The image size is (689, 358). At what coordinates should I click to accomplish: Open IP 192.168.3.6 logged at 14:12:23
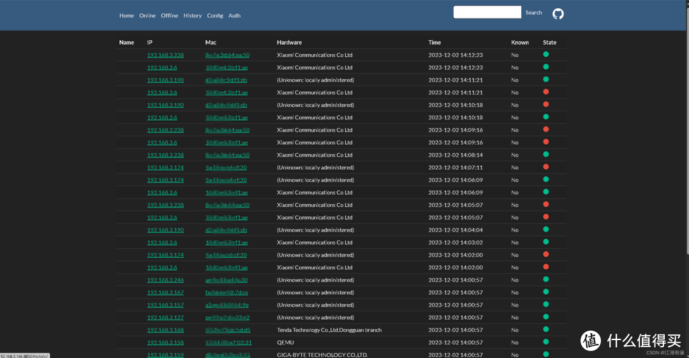pyautogui.click(x=162, y=67)
